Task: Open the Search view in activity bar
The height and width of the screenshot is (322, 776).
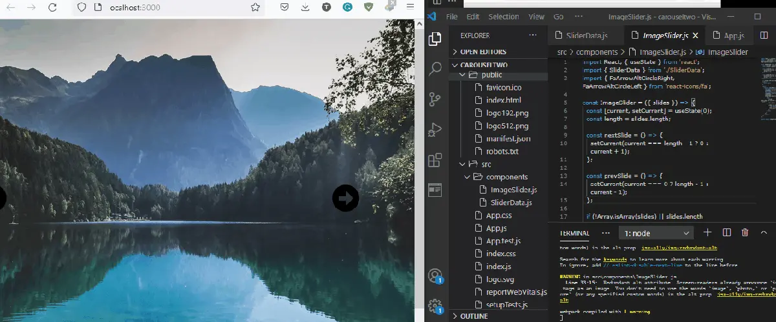Action: pos(435,68)
